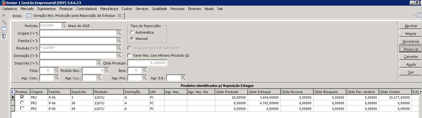Click the Cancelar button
Screen dimensions: 422x118
click(411, 57)
